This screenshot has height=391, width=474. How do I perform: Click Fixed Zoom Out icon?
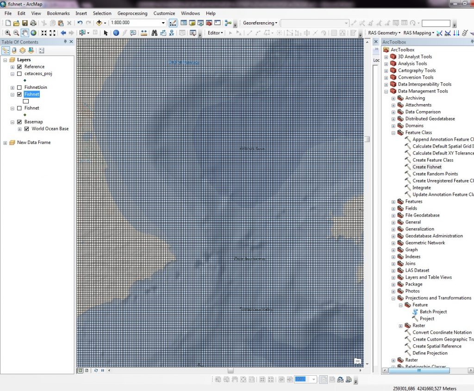(x=53, y=33)
